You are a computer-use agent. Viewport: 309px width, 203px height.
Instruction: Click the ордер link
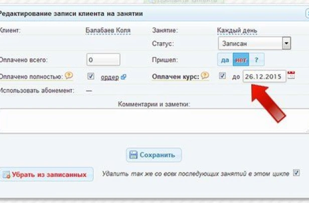coord(110,77)
